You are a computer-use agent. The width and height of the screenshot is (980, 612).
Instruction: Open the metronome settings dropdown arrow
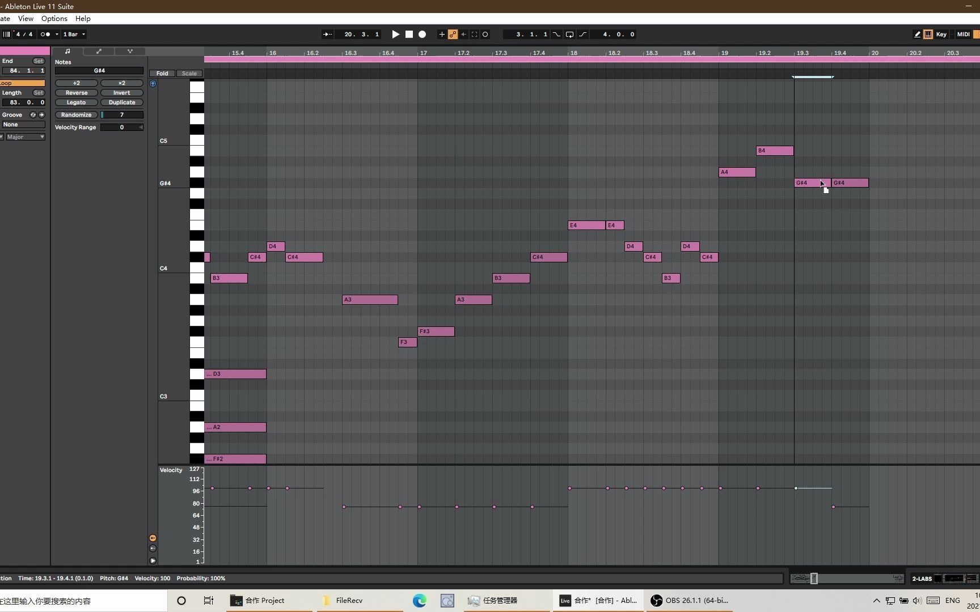coord(57,35)
